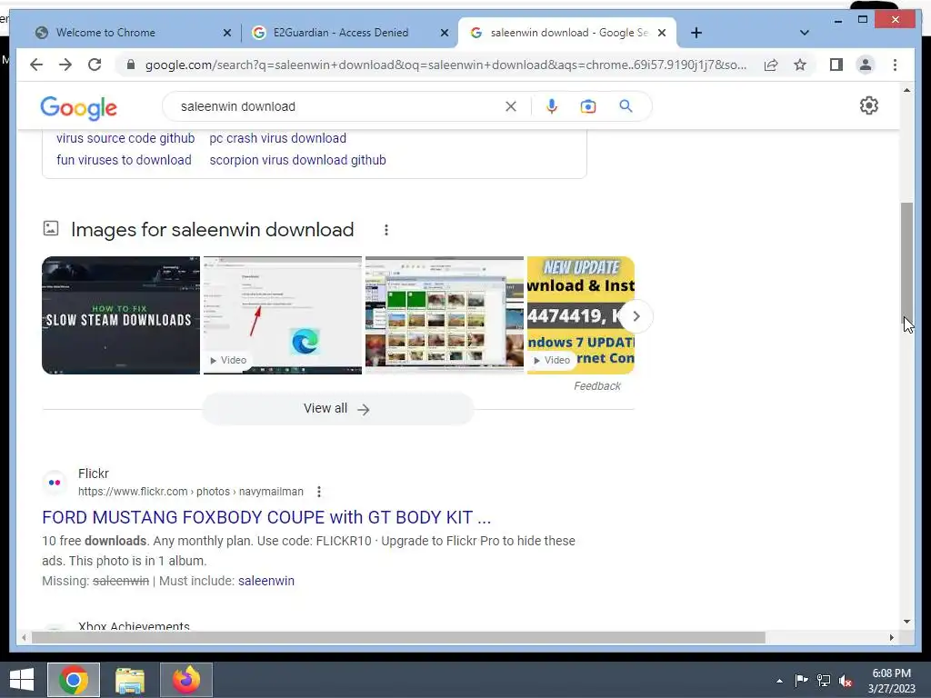The image size is (931, 698).
Task: Go back to the previous page
Action: pyautogui.click(x=36, y=65)
